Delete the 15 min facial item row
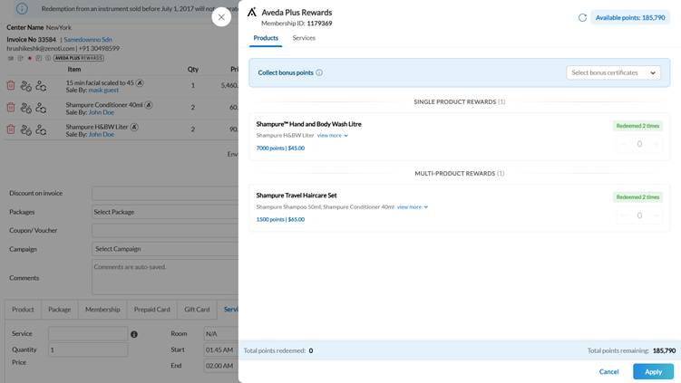681x383 pixels. pos(11,85)
